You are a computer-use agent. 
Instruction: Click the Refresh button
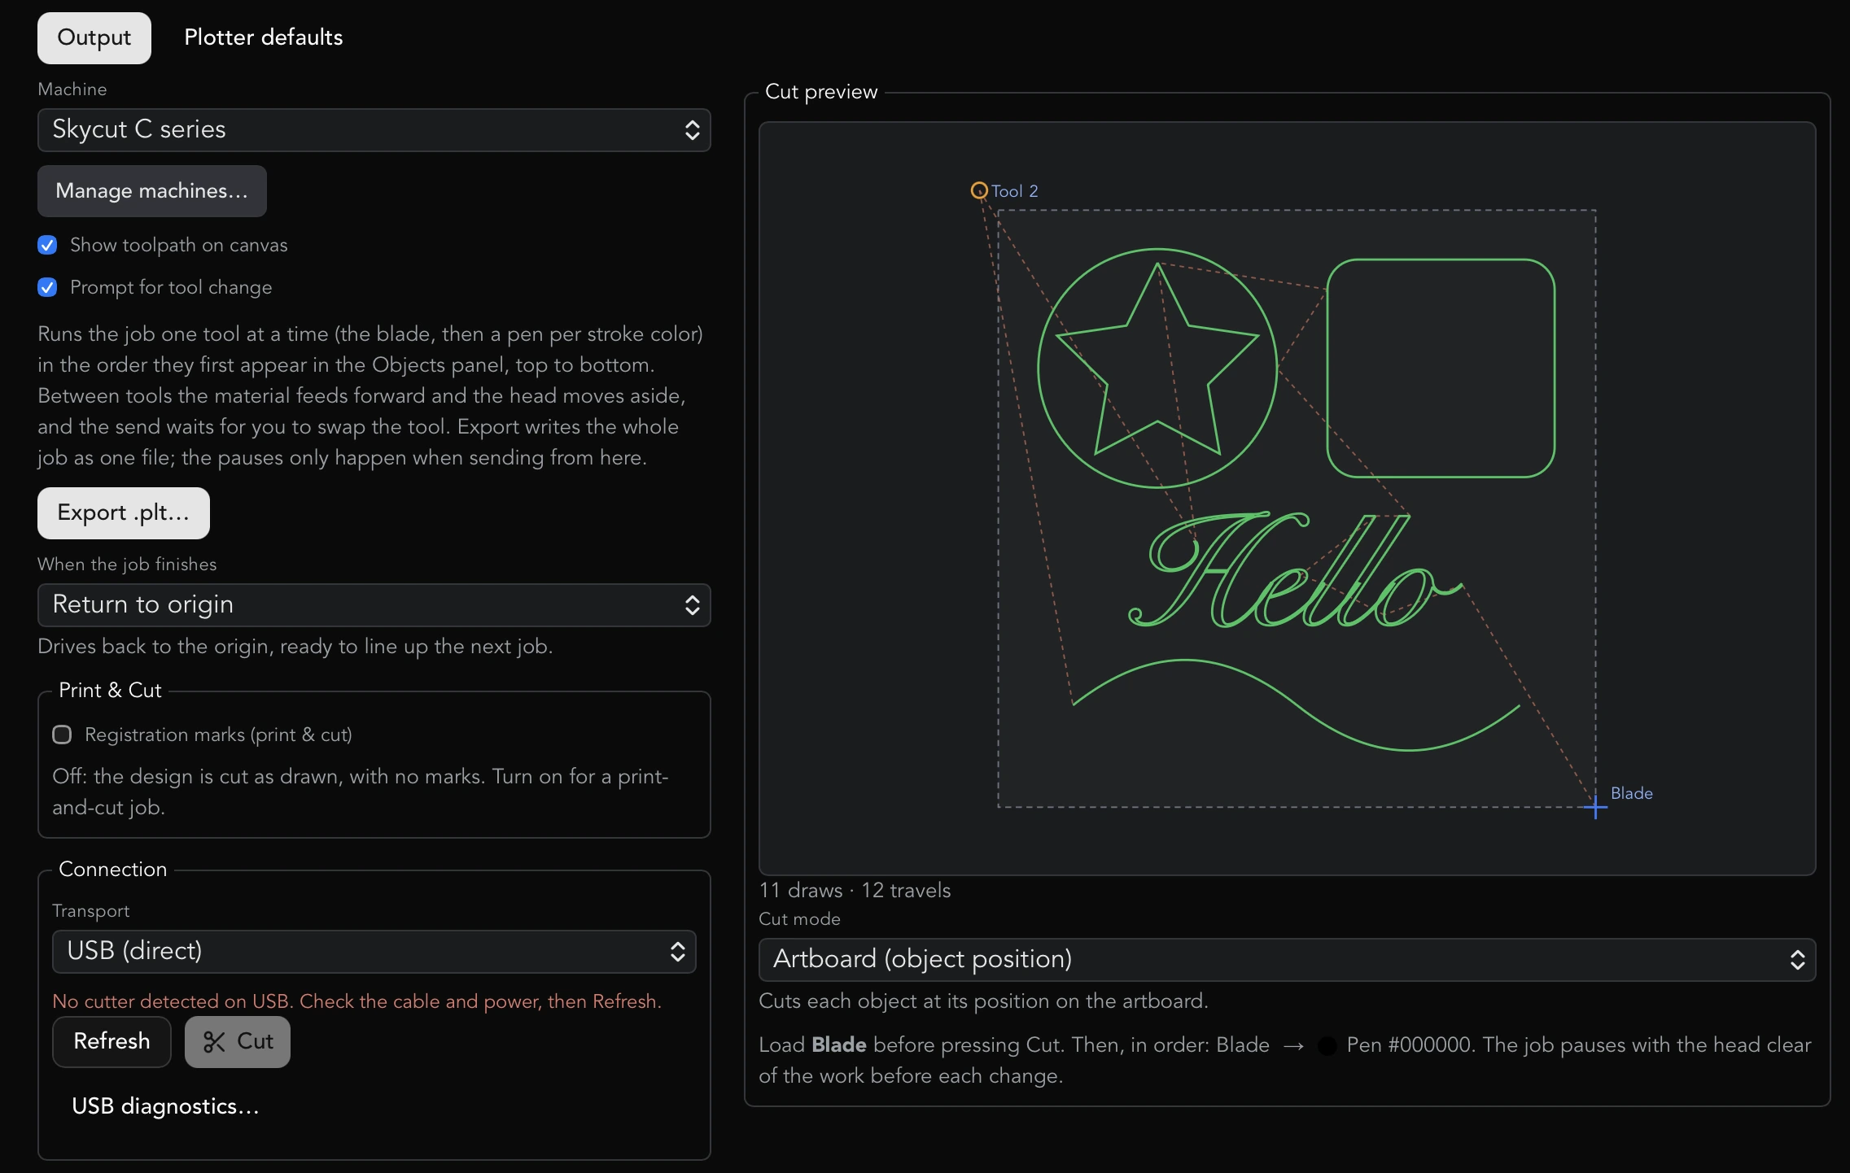pos(112,1041)
